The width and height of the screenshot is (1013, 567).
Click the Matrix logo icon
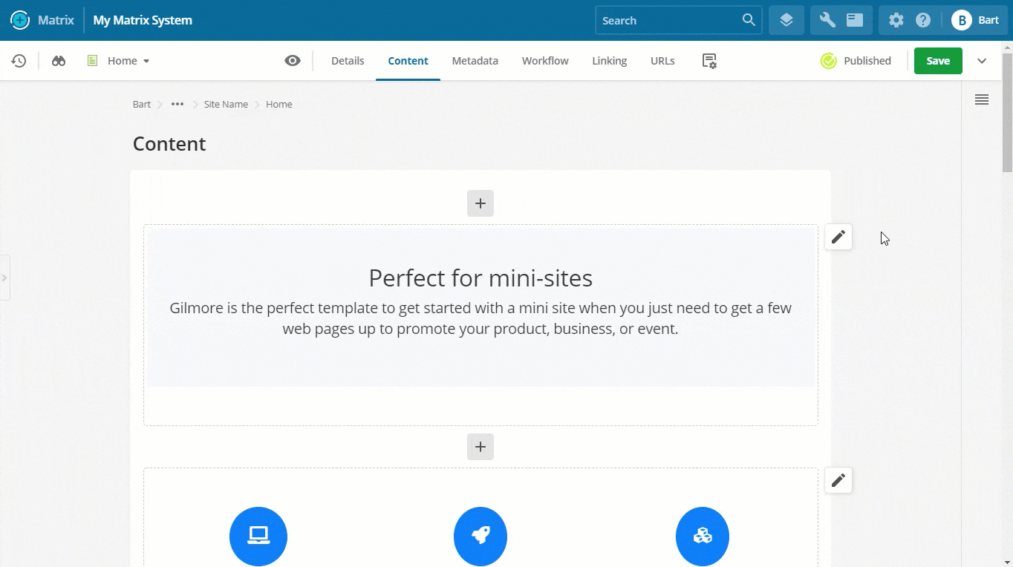tap(20, 20)
